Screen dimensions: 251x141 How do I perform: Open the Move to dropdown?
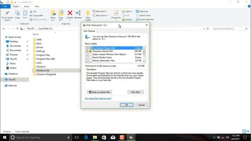click(x=53, y=19)
